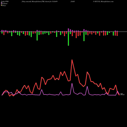Click the highest peak of the magenta volume line

72,84
